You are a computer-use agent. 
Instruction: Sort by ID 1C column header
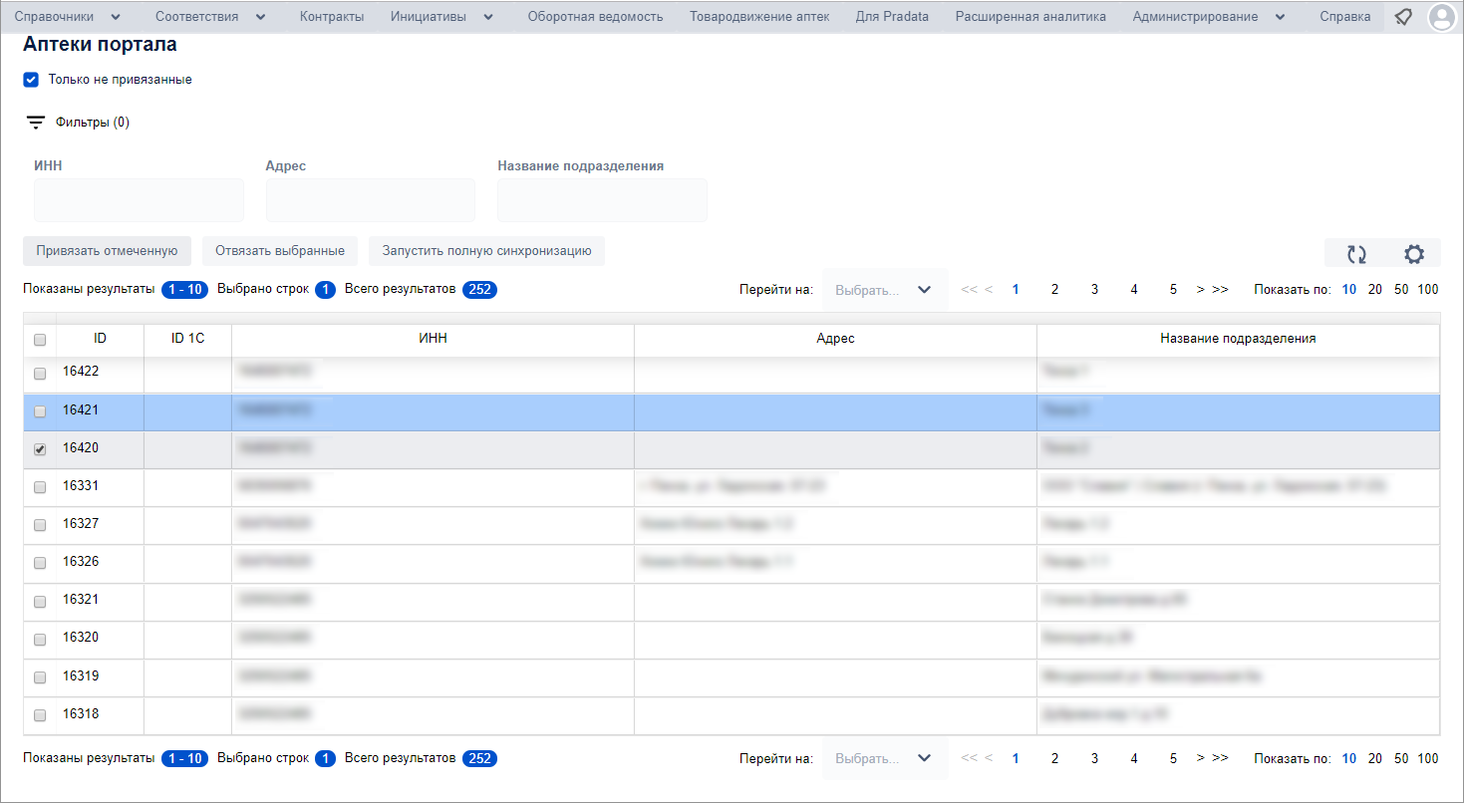click(187, 339)
